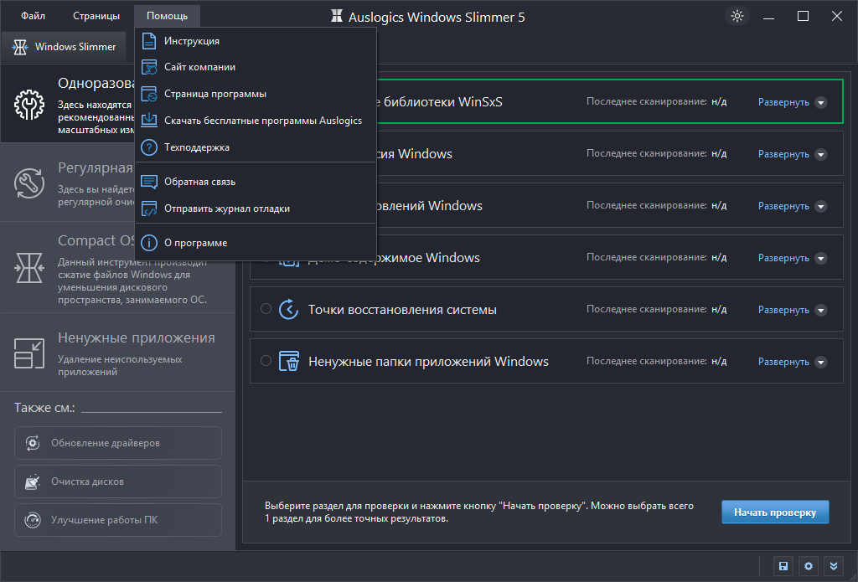Viewport: 858px width, 582px height.
Task: Open the Ненужные приложения section
Action: 118,353
